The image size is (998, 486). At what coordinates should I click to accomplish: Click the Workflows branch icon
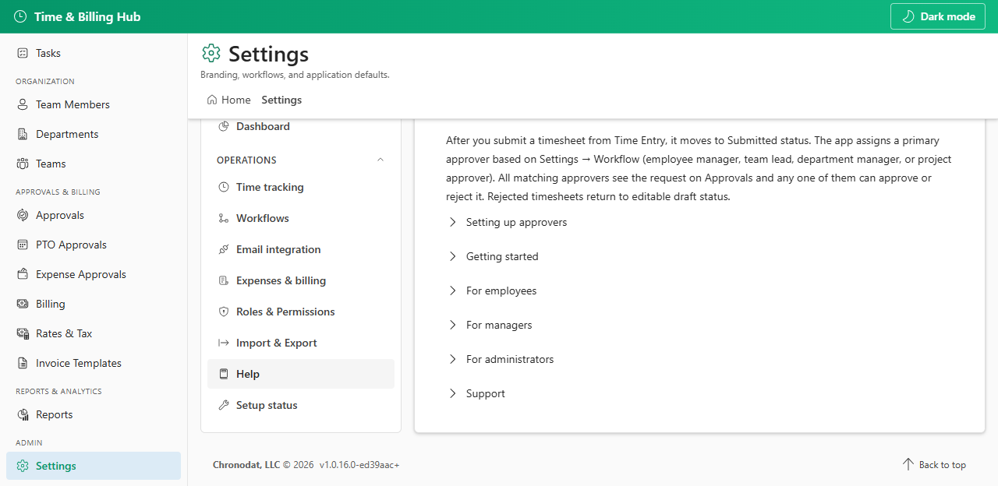[224, 218]
